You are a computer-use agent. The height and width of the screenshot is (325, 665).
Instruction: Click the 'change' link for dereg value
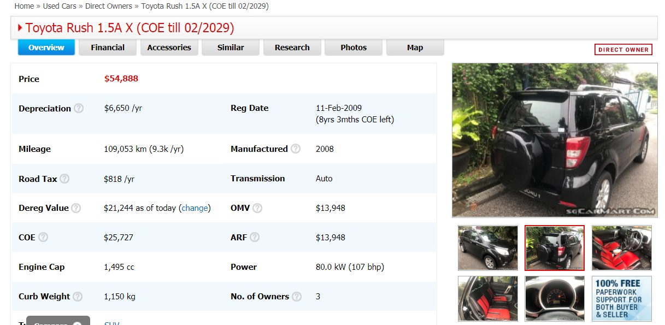pyautogui.click(x=195, y=208)
